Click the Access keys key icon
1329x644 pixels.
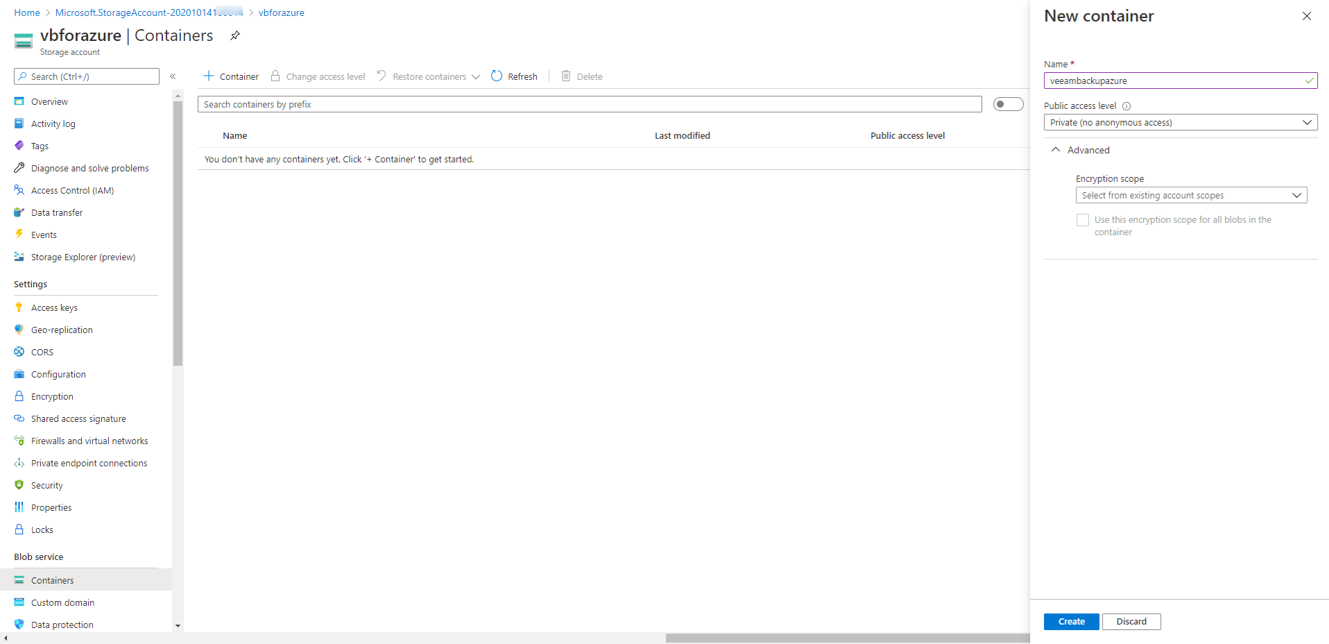(19, 307)
